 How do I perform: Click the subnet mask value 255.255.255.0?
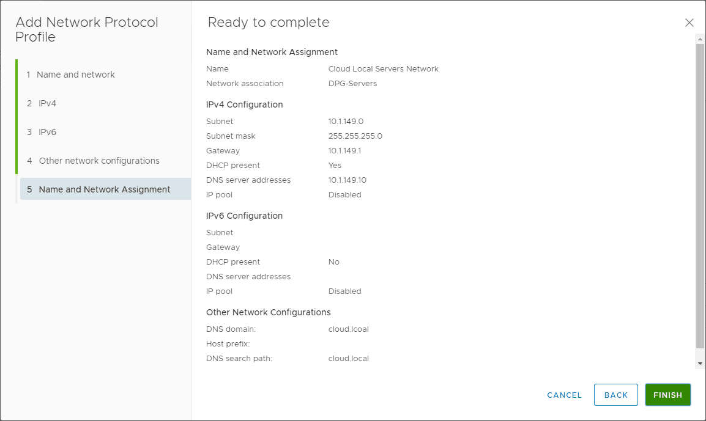(x=355, y=136)
